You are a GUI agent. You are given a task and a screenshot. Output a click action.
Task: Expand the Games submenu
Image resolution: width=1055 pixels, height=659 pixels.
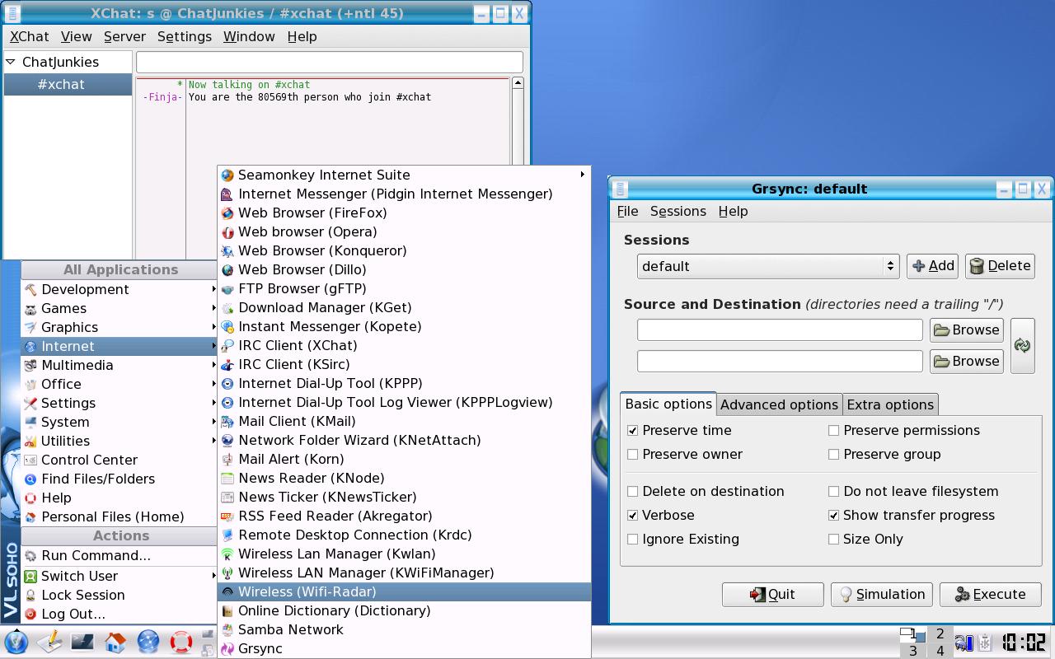(x=119, y=308)
